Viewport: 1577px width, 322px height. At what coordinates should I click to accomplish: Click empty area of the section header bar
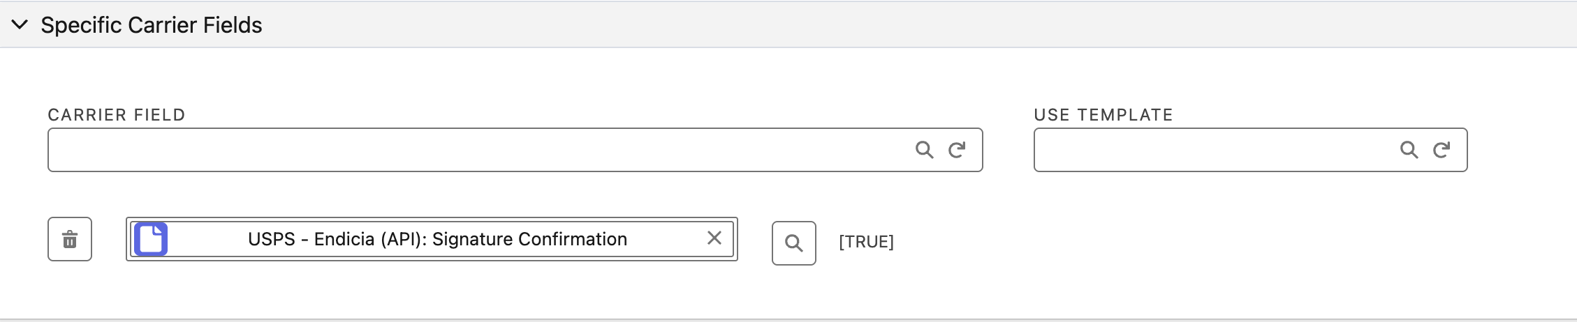click(908, 25)
